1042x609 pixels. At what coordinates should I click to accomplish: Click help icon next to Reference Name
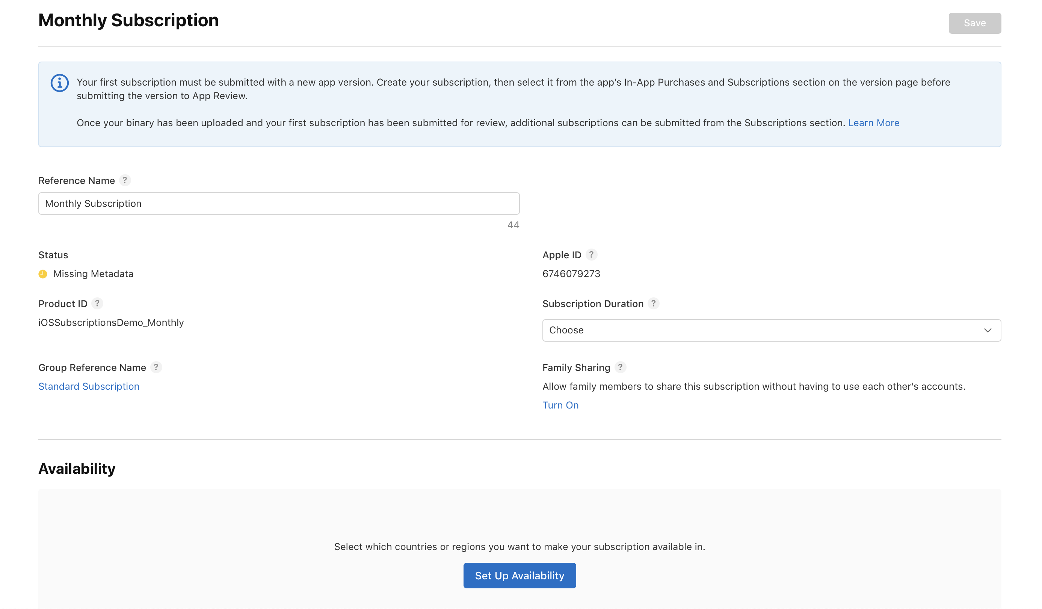tap(125, 180)
